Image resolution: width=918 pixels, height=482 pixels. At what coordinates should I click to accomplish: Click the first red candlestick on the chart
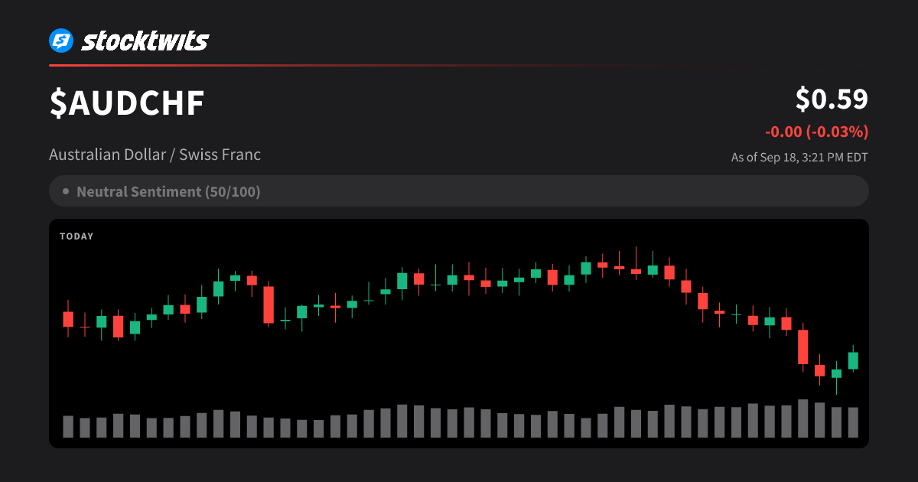(x=68, y=318)
